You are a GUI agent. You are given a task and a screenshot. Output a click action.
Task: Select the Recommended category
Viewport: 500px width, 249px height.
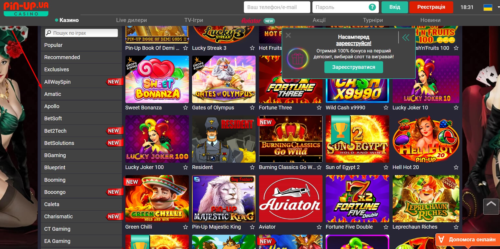point(82,57)
